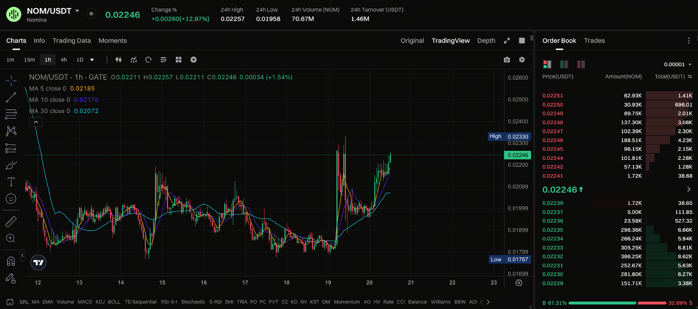698x309 pixels.
Task: Select the text annotation tool
Action: click(11, 182)
